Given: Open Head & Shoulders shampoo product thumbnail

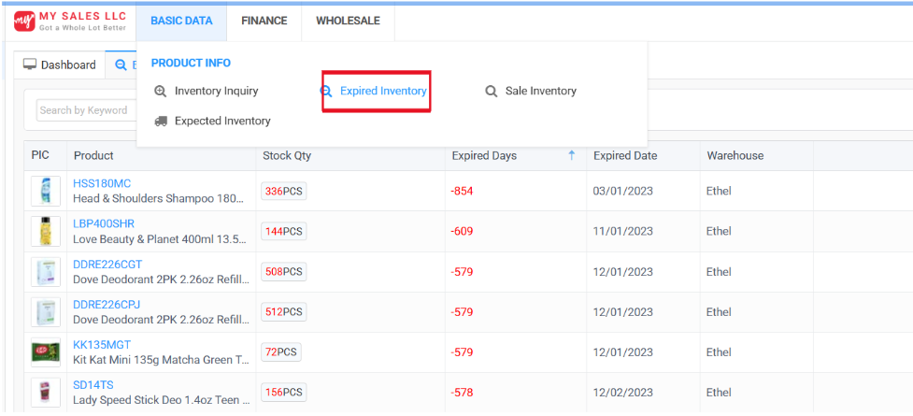Looking at the screenshot, I should click(46, 191).
